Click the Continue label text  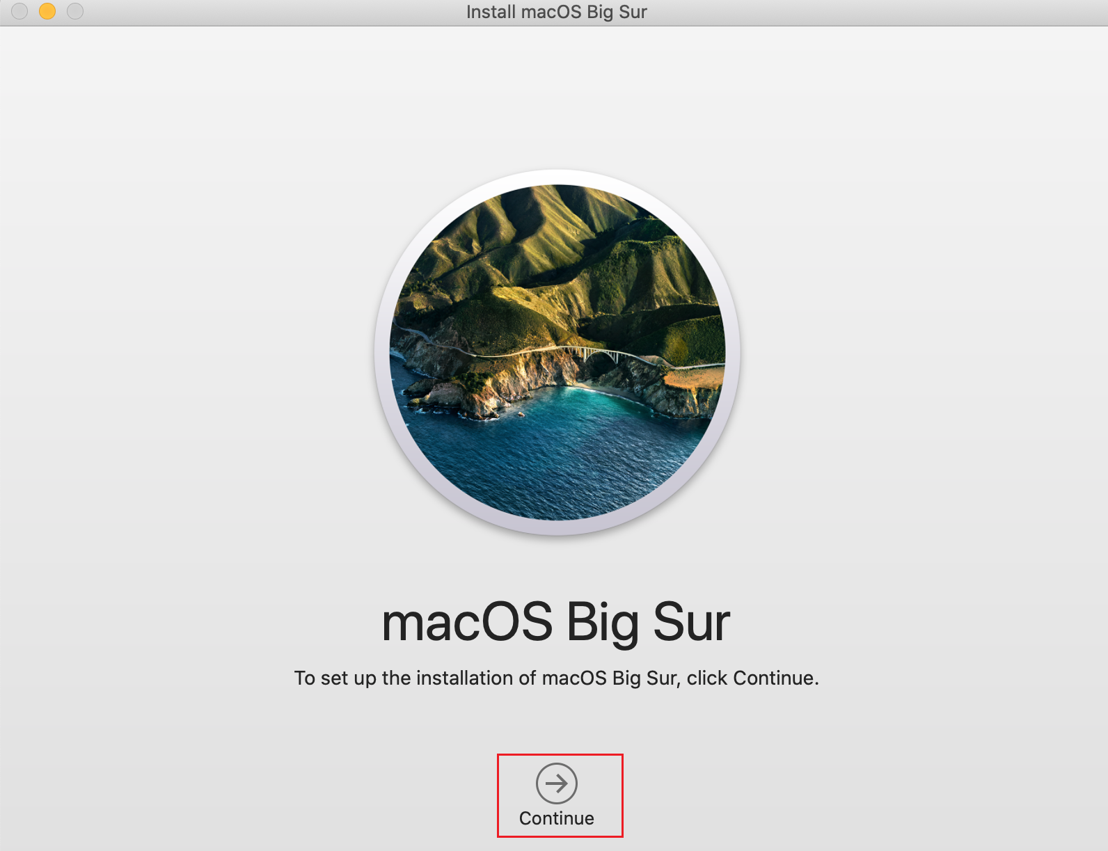[556, 818]
